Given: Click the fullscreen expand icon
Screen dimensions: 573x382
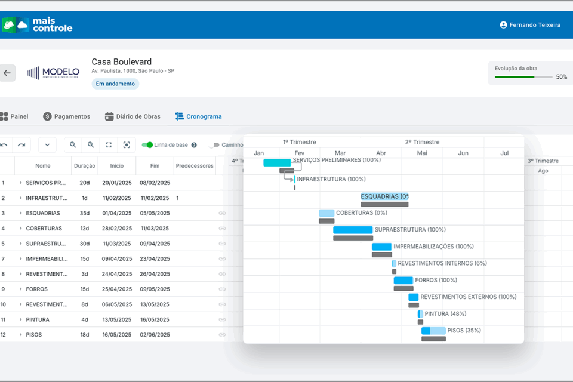Looking at the screenshot, I should (109, 145).
